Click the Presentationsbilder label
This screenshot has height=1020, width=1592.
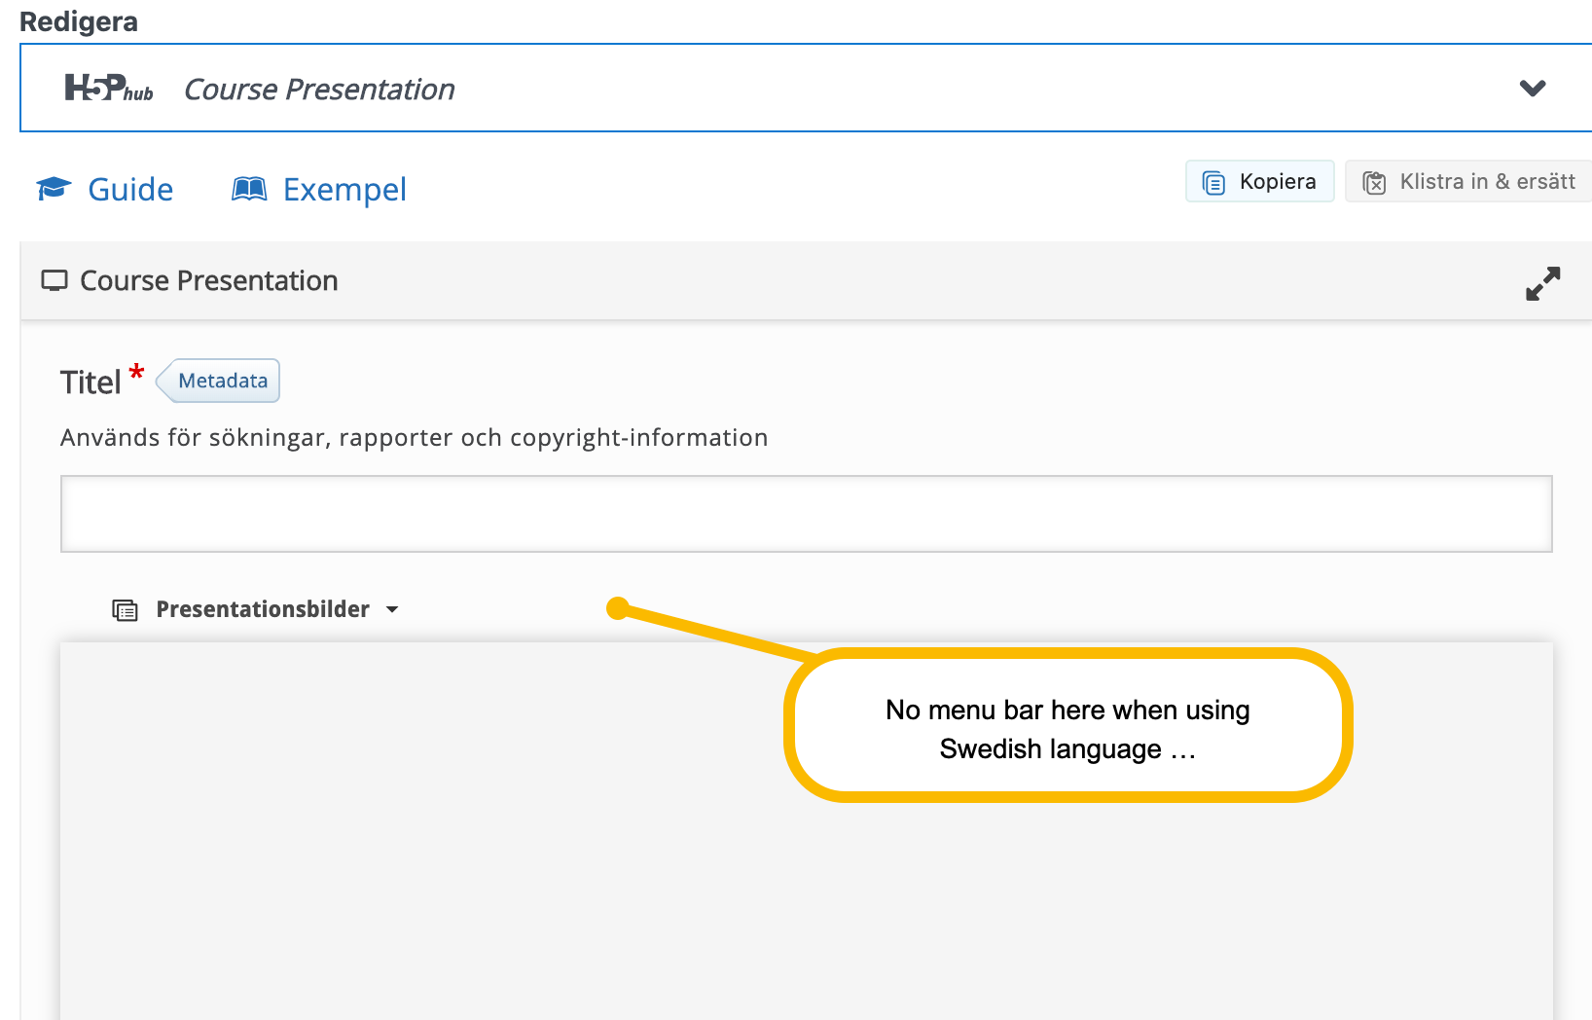263,609
